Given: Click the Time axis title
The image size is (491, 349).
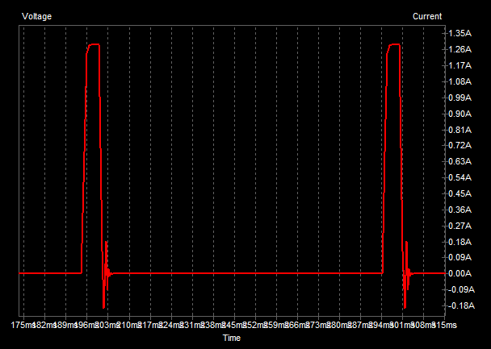Looking at the screenshot, I should click(x=232, y=338).
